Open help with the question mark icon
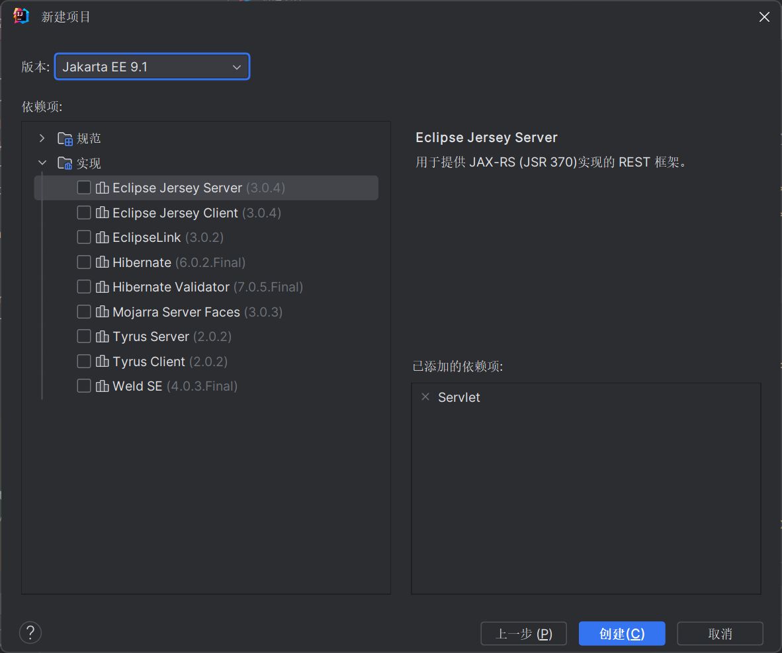 [30, 633]
